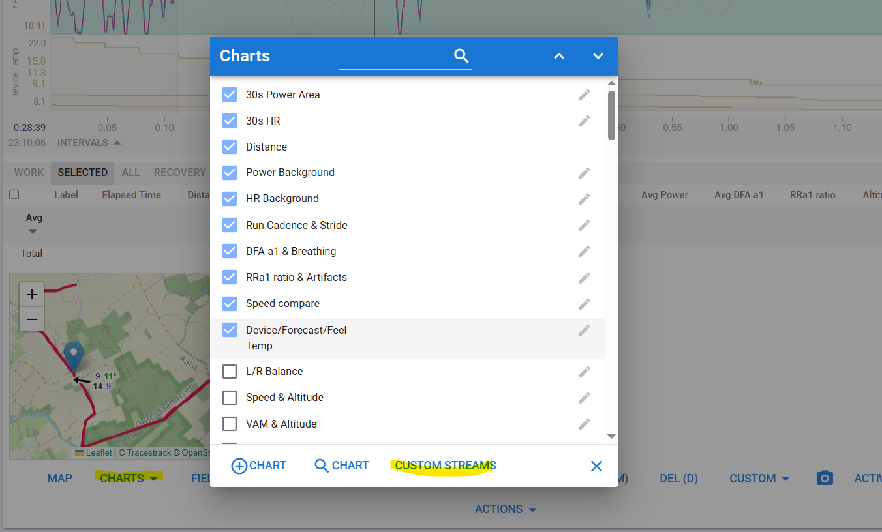882x532 pixels.
Task: Edit the 30s Power Area chart
Action: [x=585, y=95]
